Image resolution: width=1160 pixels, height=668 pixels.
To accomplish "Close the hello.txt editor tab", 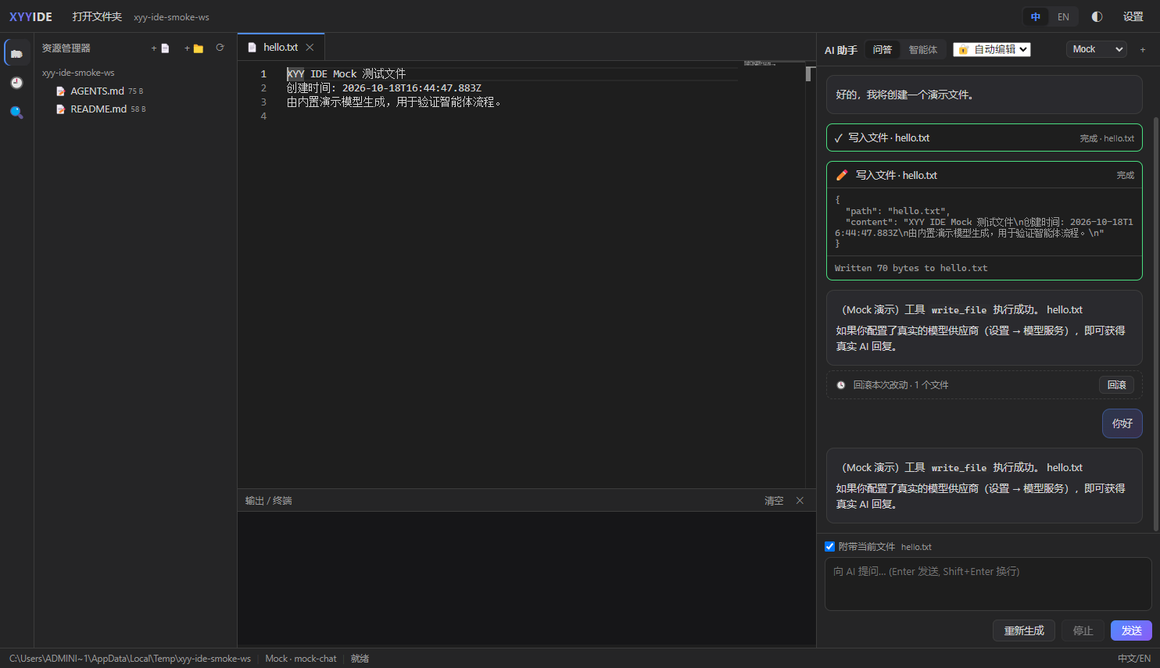I will 310,48.
